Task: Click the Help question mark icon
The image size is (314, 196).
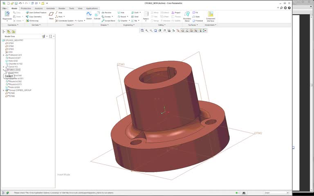Action: [x=289, y=8]
